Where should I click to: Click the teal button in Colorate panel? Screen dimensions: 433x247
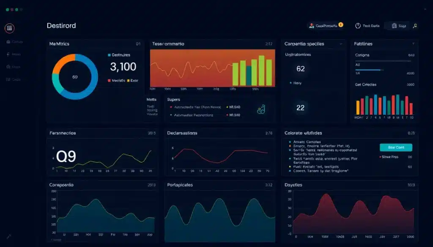(396, 147)
